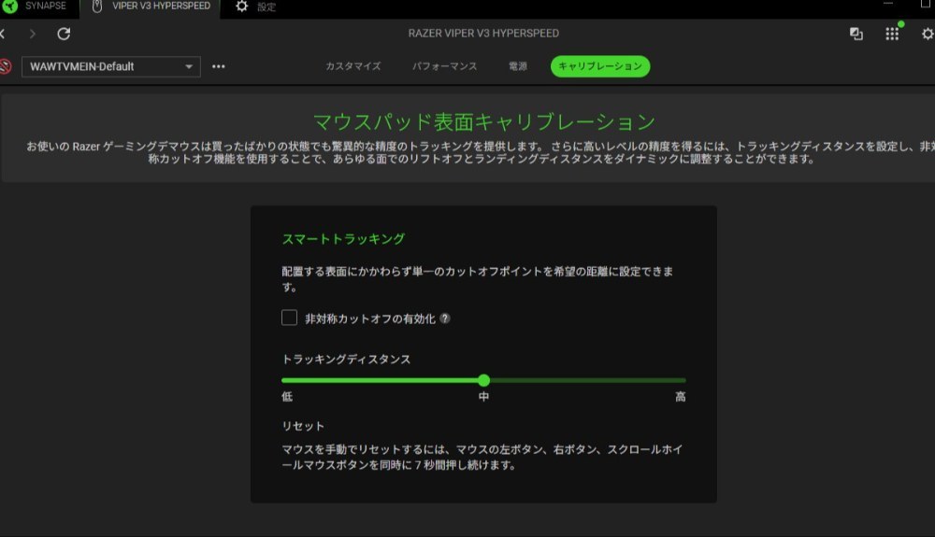Switch to the カスタマイズ tab

[x=353, y=66]
